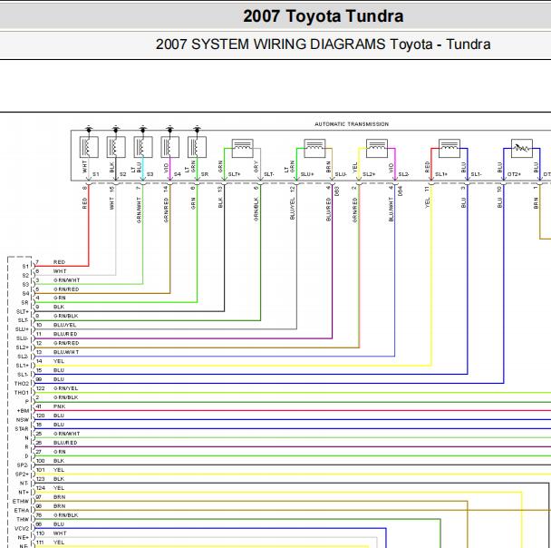551x548 pixels.
Task: Click the '123 BLK' wire label at NT-
Action: [x=50, y=479]
